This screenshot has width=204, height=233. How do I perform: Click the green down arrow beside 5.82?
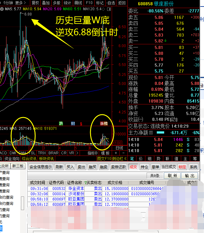165,41
